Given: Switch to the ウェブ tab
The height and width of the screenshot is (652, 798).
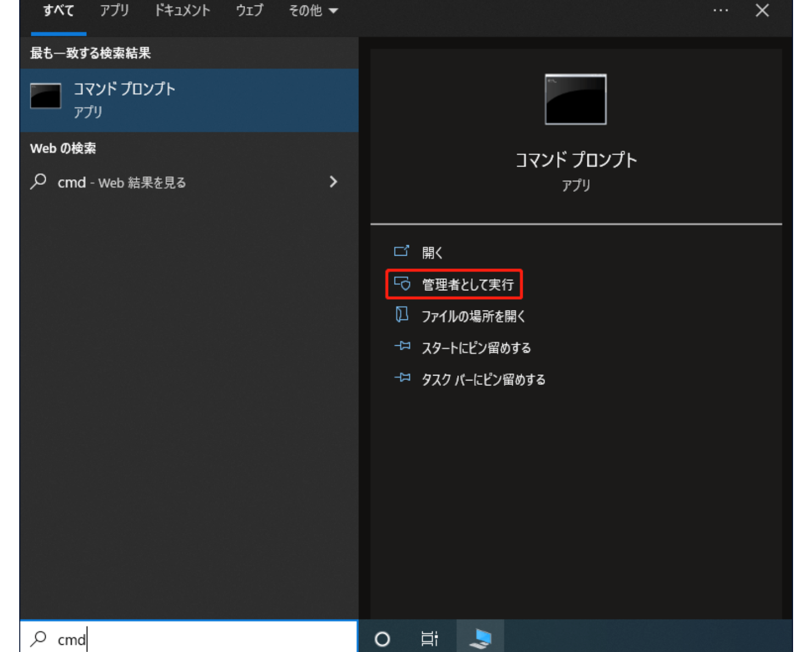Looking at the screenshot, I should pyautogui.click(x=248, y=10).
